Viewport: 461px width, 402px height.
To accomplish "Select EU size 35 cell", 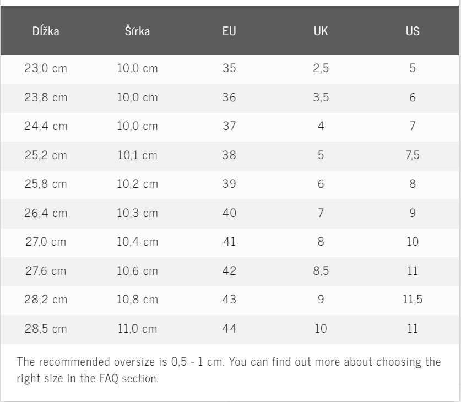I will [229, 69].
